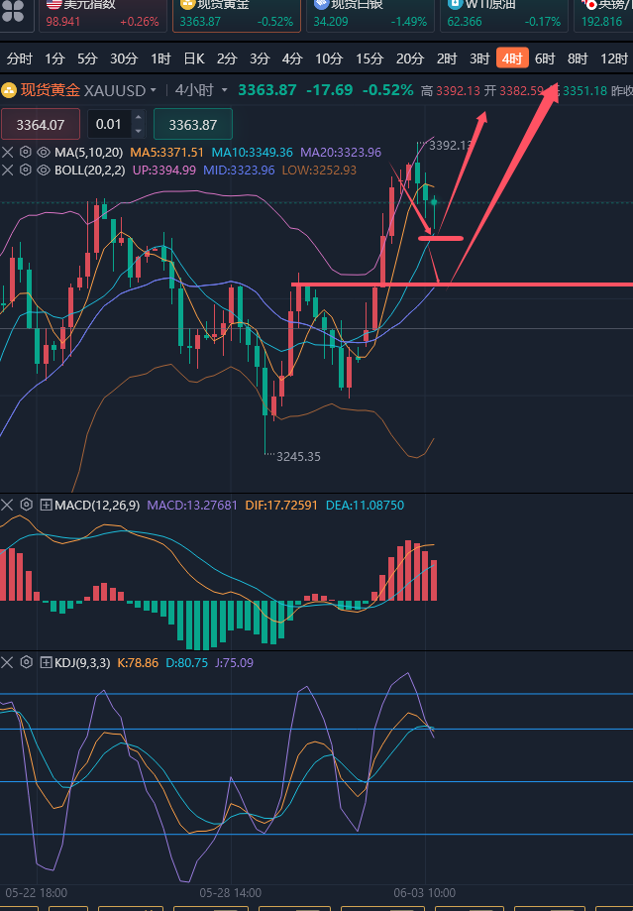633x911 pixels.
Task: Click the gold coin icon beside 现货黄金
Action: (9, 90)
